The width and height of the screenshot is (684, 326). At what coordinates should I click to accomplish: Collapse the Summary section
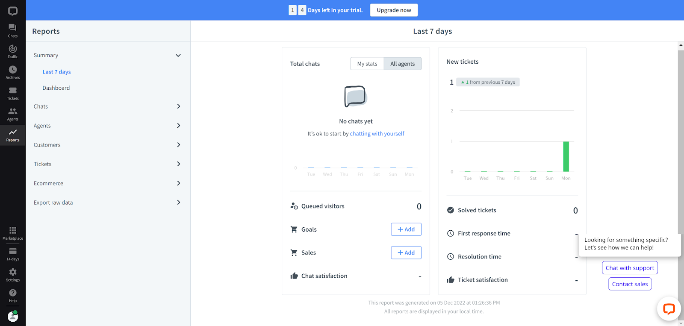pos(178,56)
